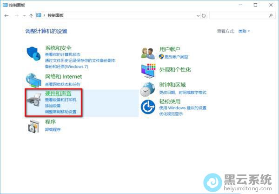Screen dimensions: 279x194
Task: Click the 控制面板 breadcrumb in address bar
Action: 56,15
